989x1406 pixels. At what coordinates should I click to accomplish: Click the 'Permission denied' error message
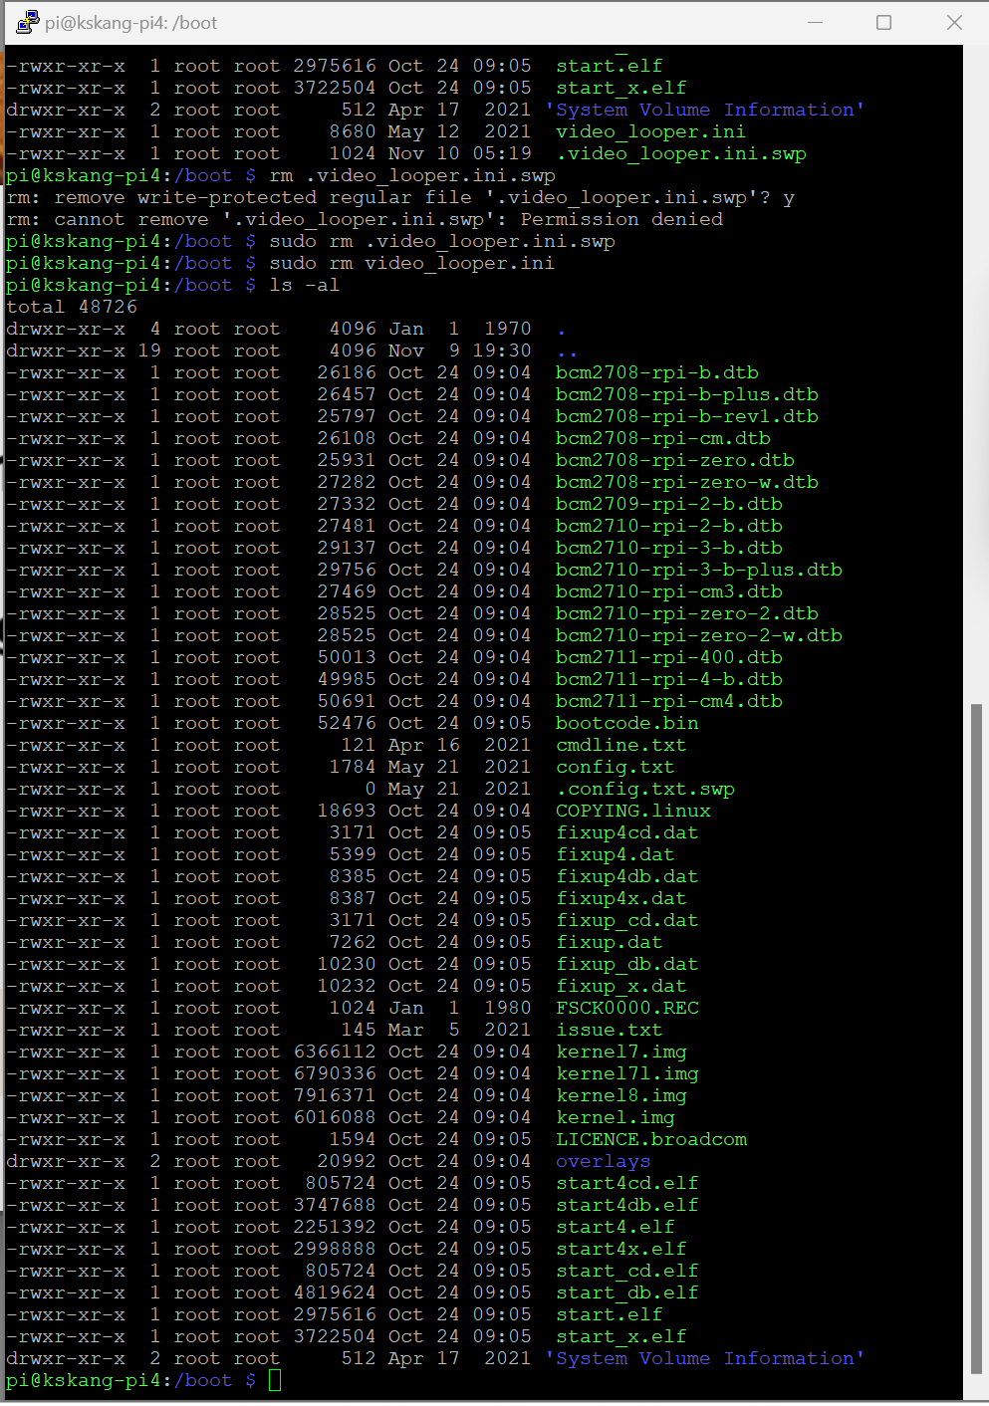[621, 219]
